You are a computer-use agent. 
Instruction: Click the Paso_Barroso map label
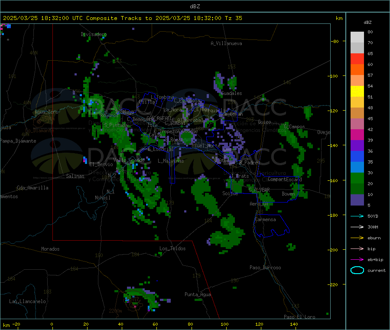[x=265, y=268]
